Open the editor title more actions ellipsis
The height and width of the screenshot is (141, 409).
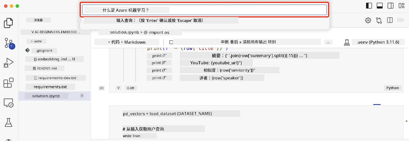click(x=400, y=20)
